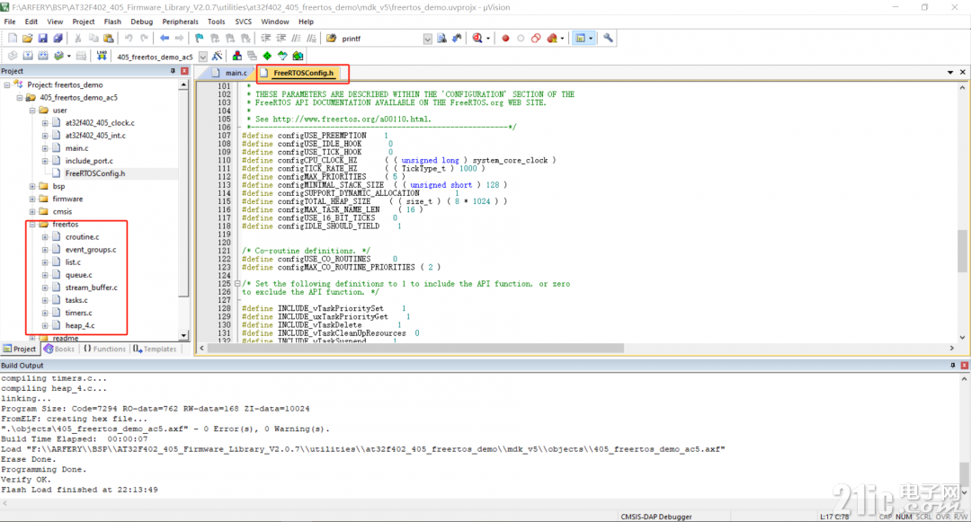Click the editor horizontal scrollbar thumb
This screenshot has height=522, width=971.
(x=415, y=349)
